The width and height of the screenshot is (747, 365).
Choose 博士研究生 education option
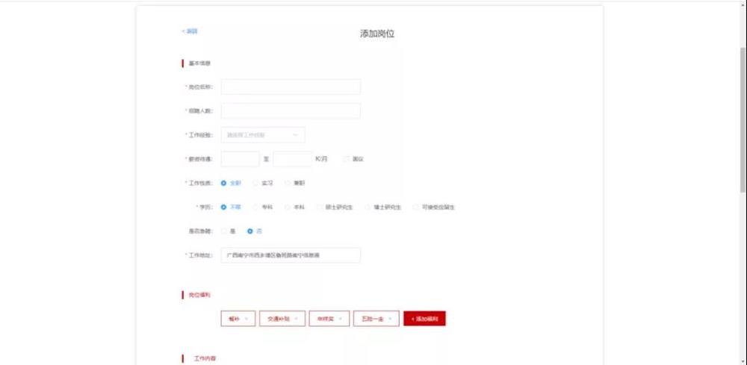point(368,207)
